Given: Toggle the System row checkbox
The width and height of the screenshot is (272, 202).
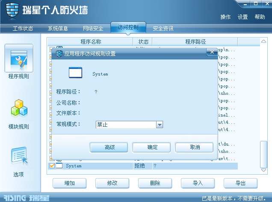Looking at the screenshot, I should 52,166.
